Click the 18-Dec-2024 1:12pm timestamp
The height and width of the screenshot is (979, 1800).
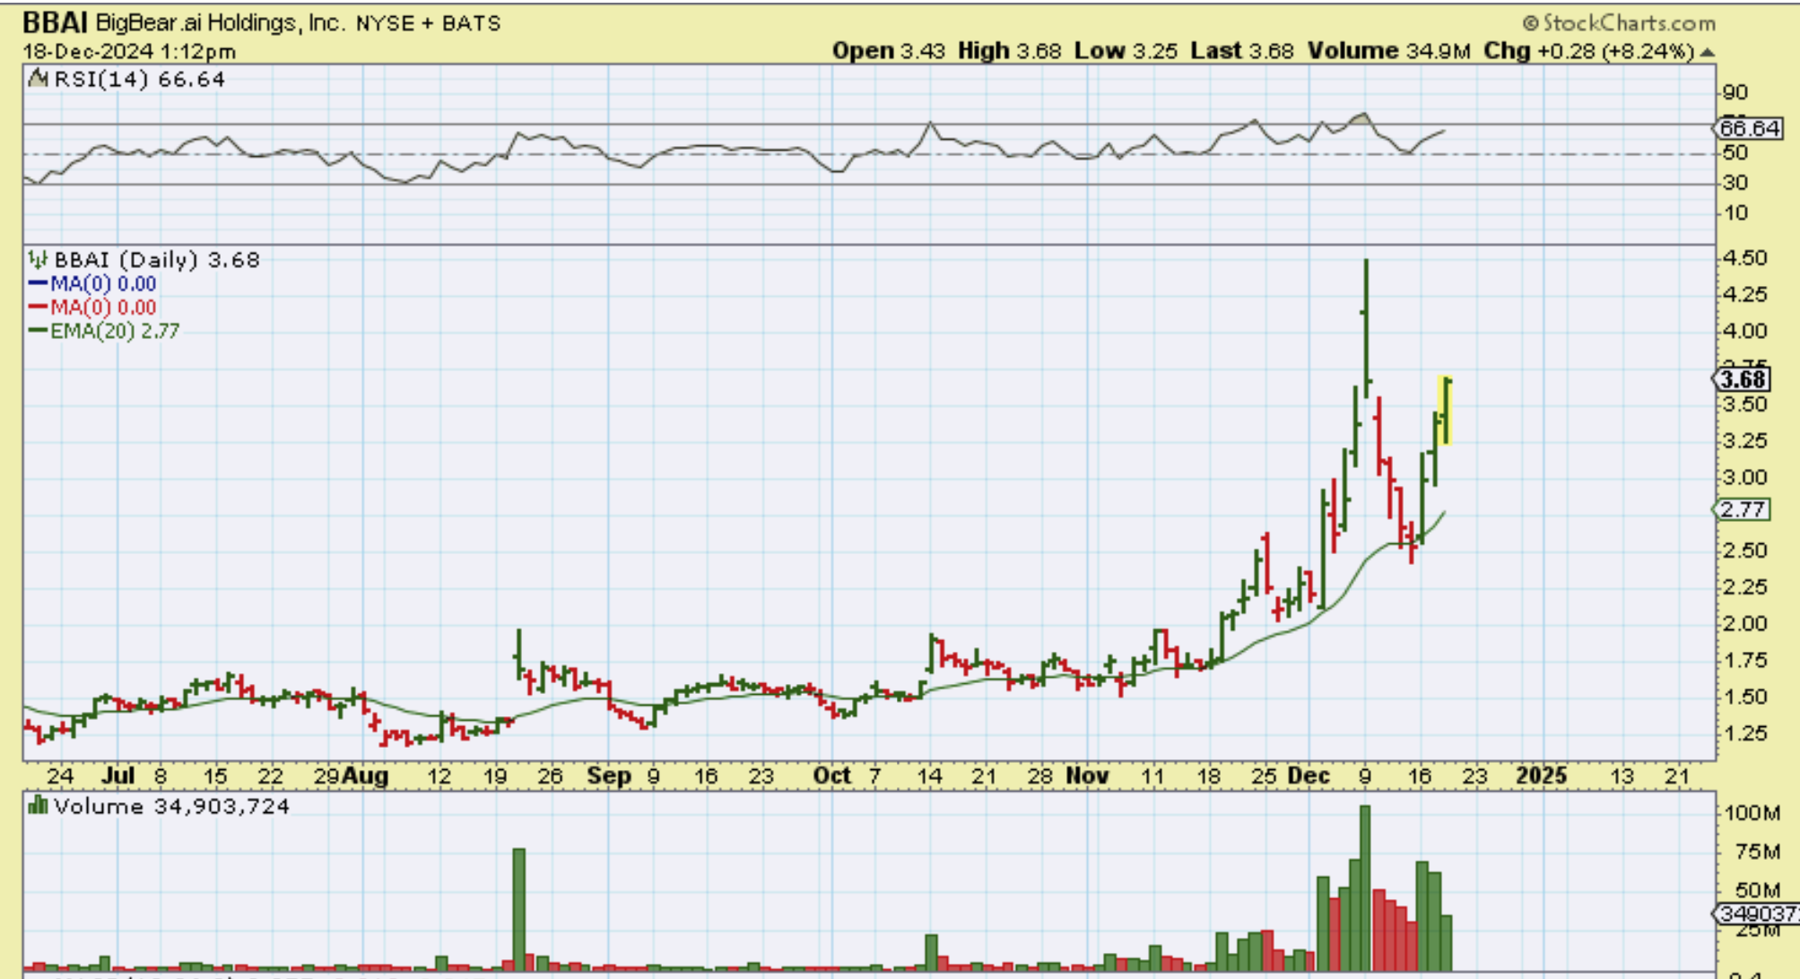[x=129, y=51]
